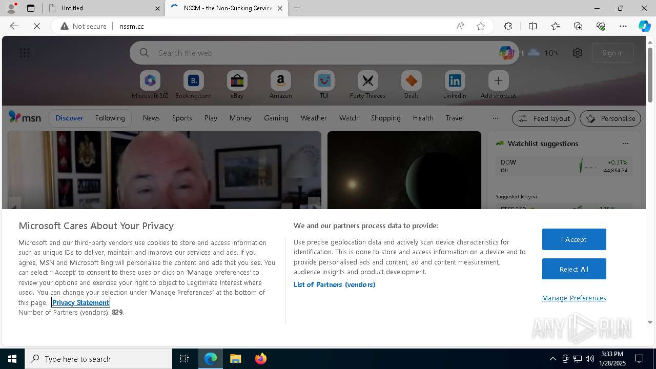Open List of Partners (vendors) link
The width and height of the screenshot is (656, 369).
click(x=334, y=284)
